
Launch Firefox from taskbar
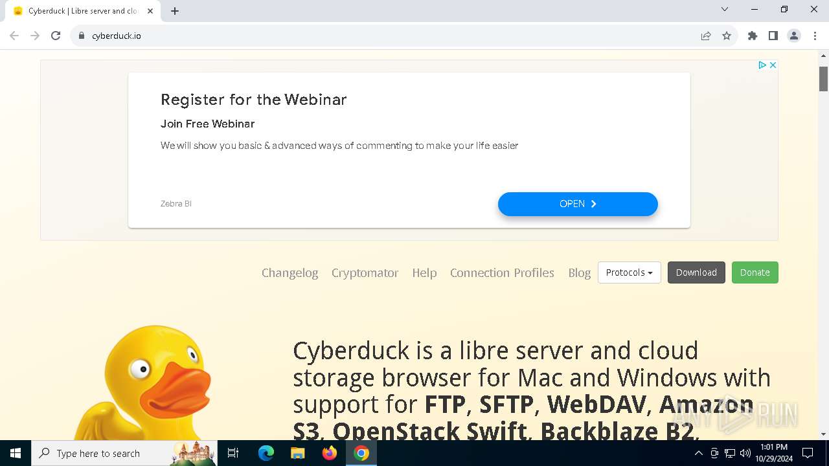(330, 453)
